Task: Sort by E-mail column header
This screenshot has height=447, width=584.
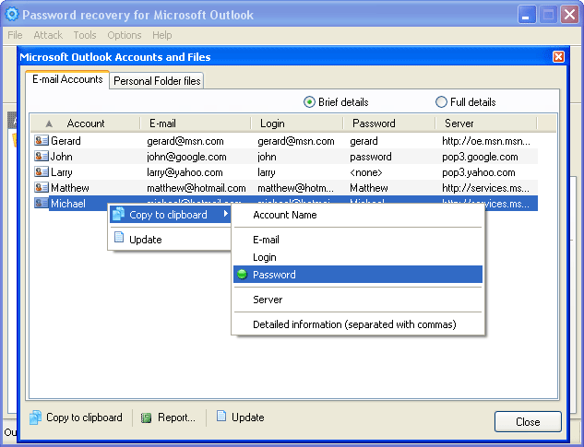Action: point(196,124)
